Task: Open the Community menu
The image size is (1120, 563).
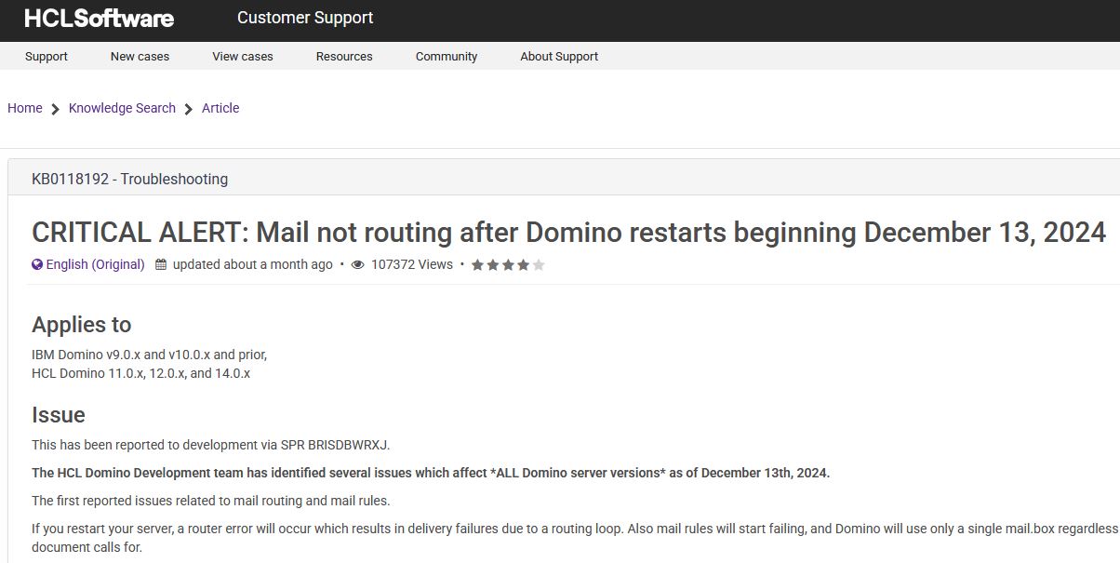Action: (x=447, y=56)
